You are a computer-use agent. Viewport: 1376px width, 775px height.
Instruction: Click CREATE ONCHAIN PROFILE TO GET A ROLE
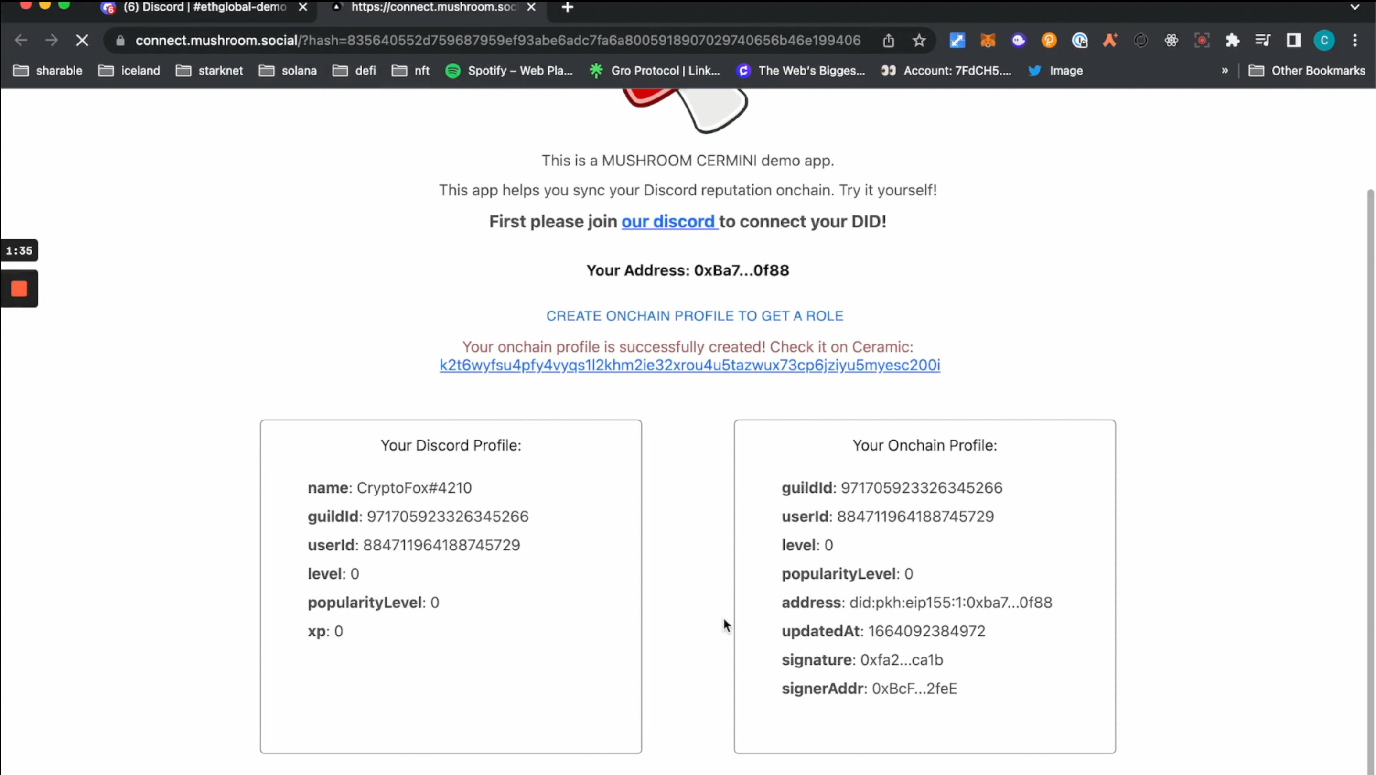(695, 315)
